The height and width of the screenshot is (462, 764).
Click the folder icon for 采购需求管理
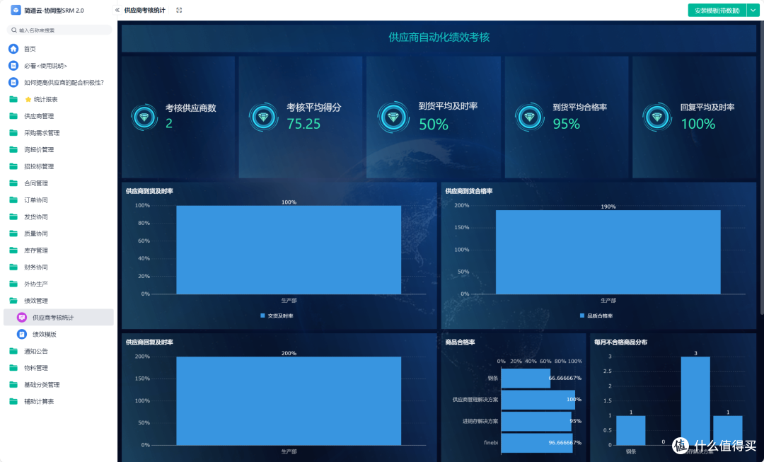pos(13,133)
